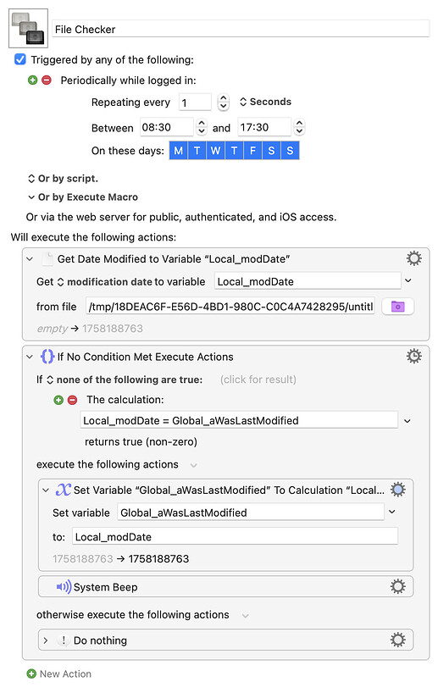Click the Local_modDate variable name field
This screenshot has width=438, height=687.
point(308,281)
